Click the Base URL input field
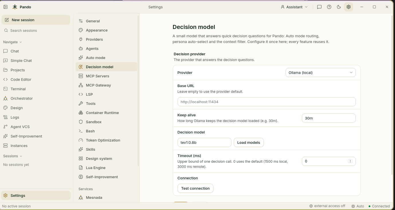Image resolution: width=395 pixels, height=210 pixels. pos(266,102)
